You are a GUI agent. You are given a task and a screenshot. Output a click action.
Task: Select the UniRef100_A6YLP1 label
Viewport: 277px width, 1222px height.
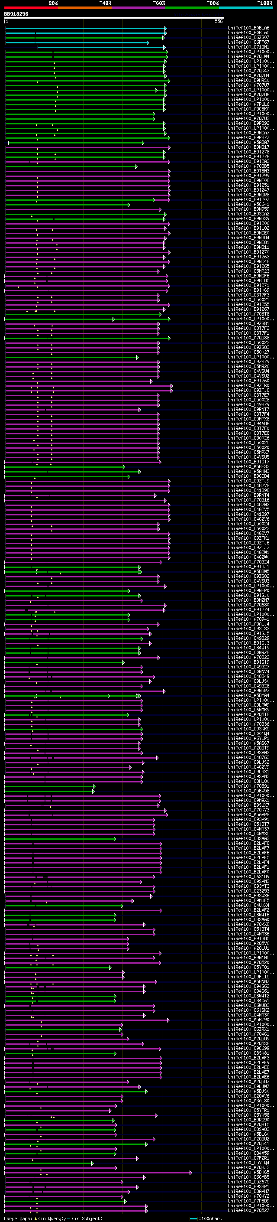click(248, 739)
